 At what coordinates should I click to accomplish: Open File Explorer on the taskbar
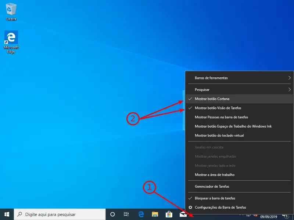click(155, 214)
